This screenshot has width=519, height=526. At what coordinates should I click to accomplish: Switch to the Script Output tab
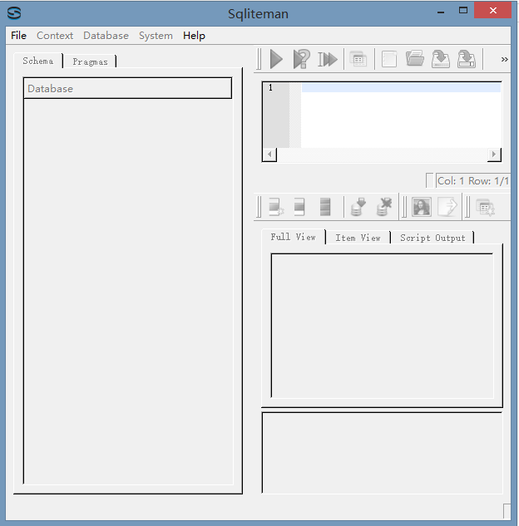(x=432, y=238)
